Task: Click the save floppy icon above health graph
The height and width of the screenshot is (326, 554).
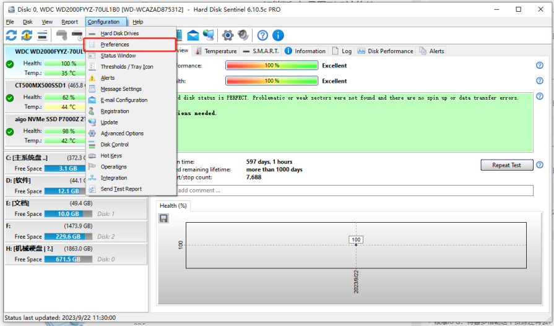Action: 163,218
